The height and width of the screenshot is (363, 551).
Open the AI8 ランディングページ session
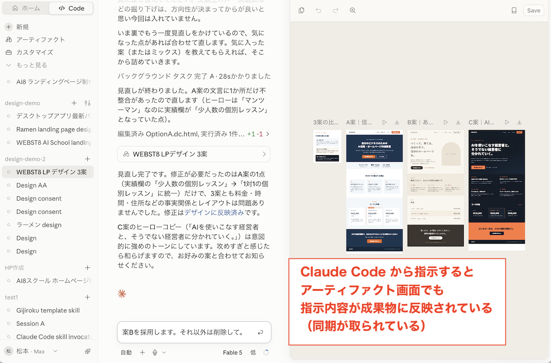click(49, 81)
